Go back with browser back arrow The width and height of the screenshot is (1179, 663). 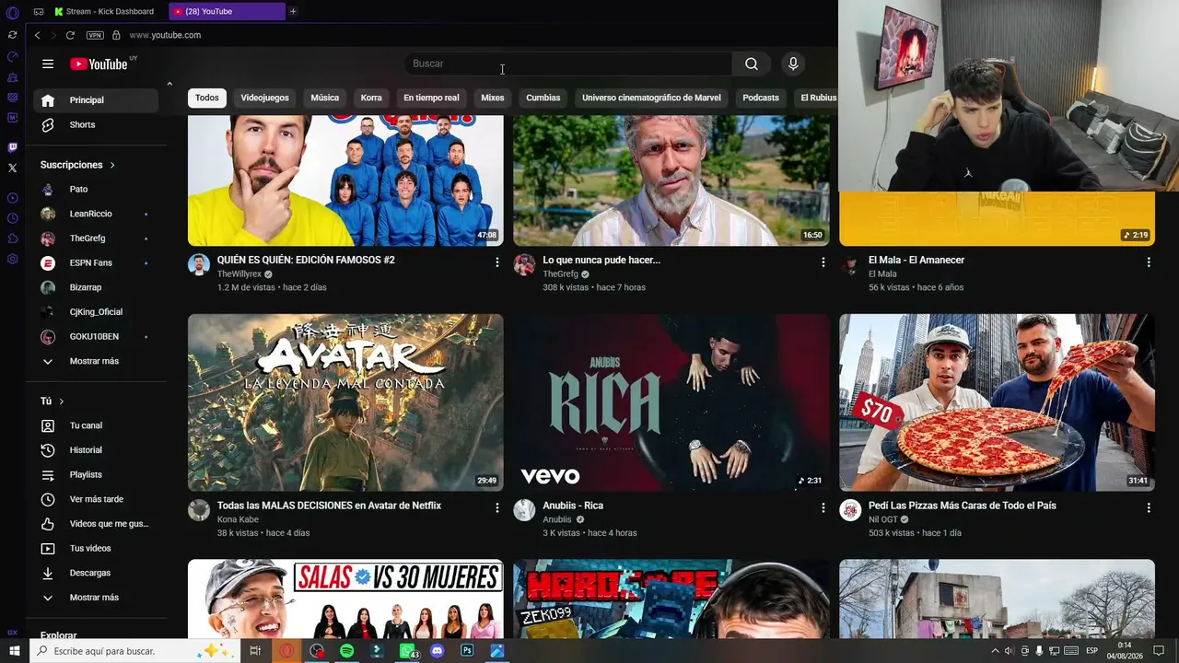[x=37, y=35]
